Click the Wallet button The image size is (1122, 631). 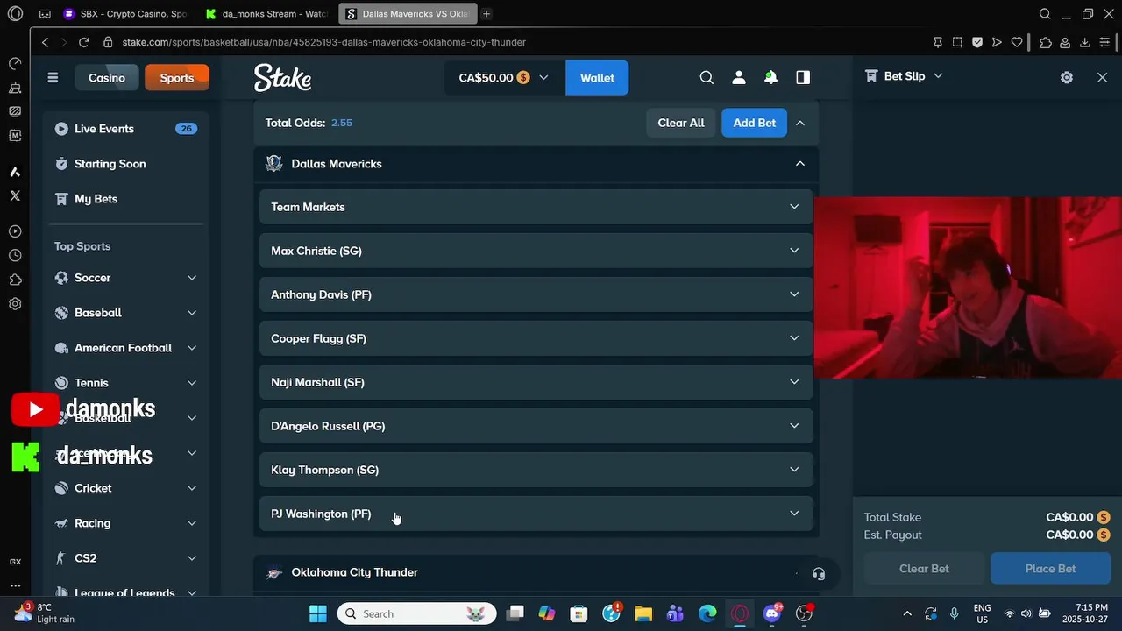(x=597, y=78)
